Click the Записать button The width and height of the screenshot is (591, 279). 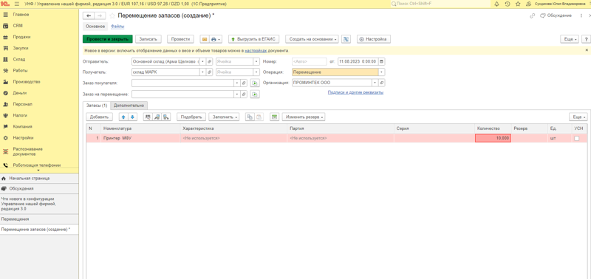click(x=148, y=39)
